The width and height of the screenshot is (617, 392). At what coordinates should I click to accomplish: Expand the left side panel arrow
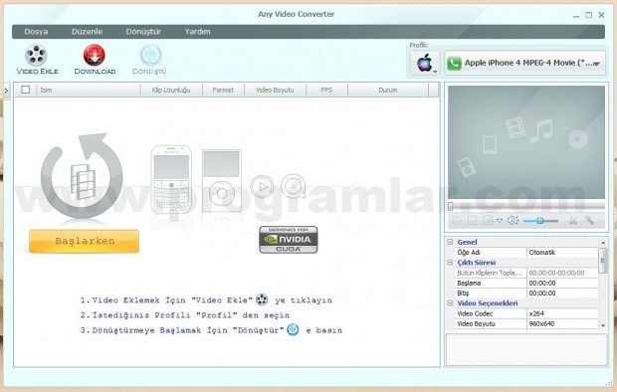pyautogui.click(x=6, y=91)
